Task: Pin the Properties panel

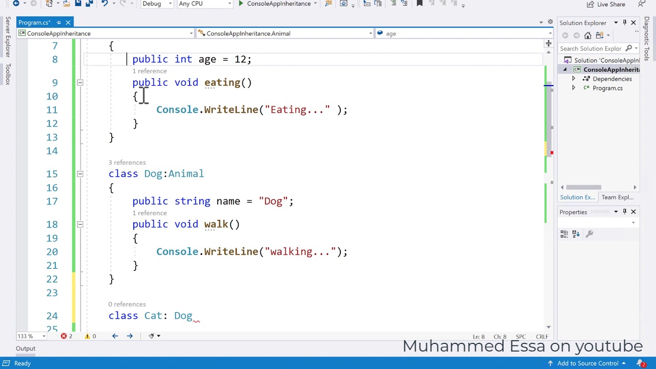Action: click(624, 212)
